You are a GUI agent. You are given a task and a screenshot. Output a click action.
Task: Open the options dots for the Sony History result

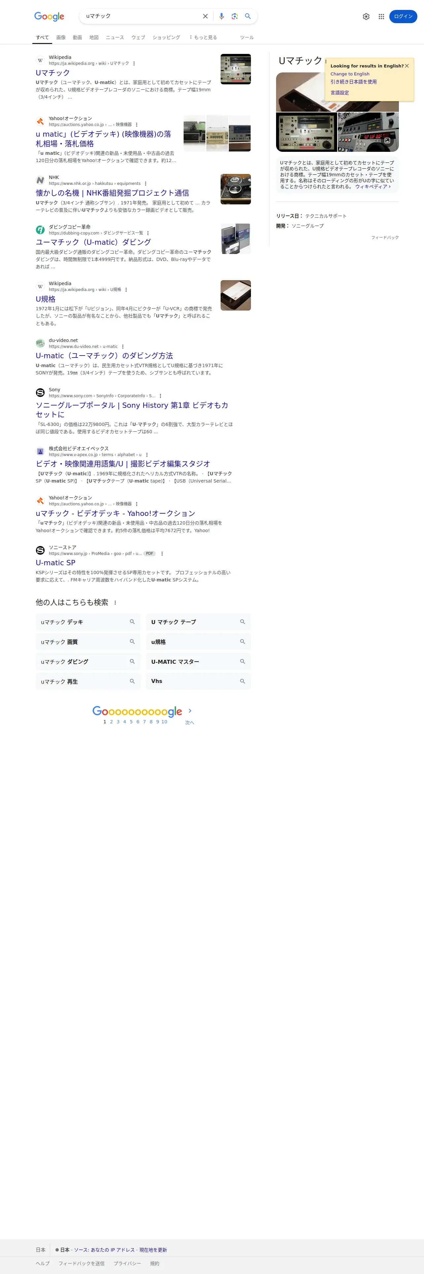[x=160, y=396]
